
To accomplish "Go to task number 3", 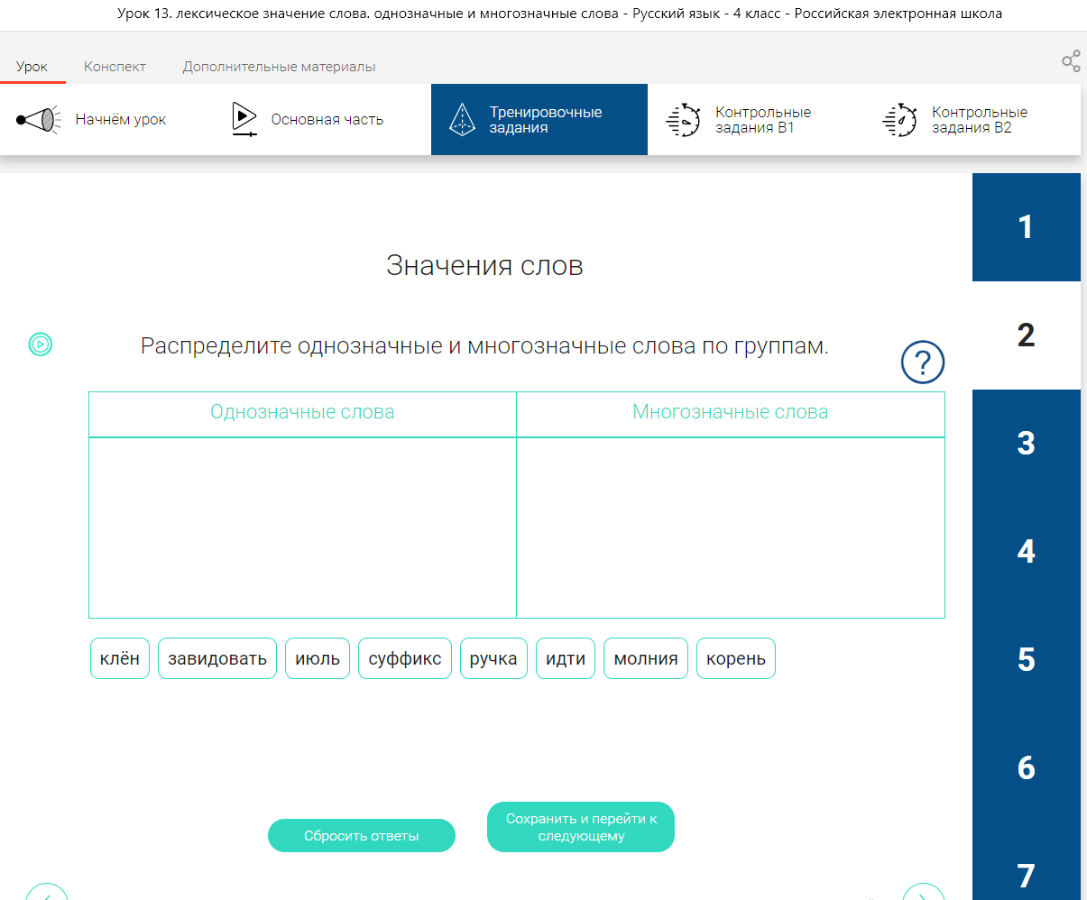I will pyautogui.click(x=1026, y=444).
